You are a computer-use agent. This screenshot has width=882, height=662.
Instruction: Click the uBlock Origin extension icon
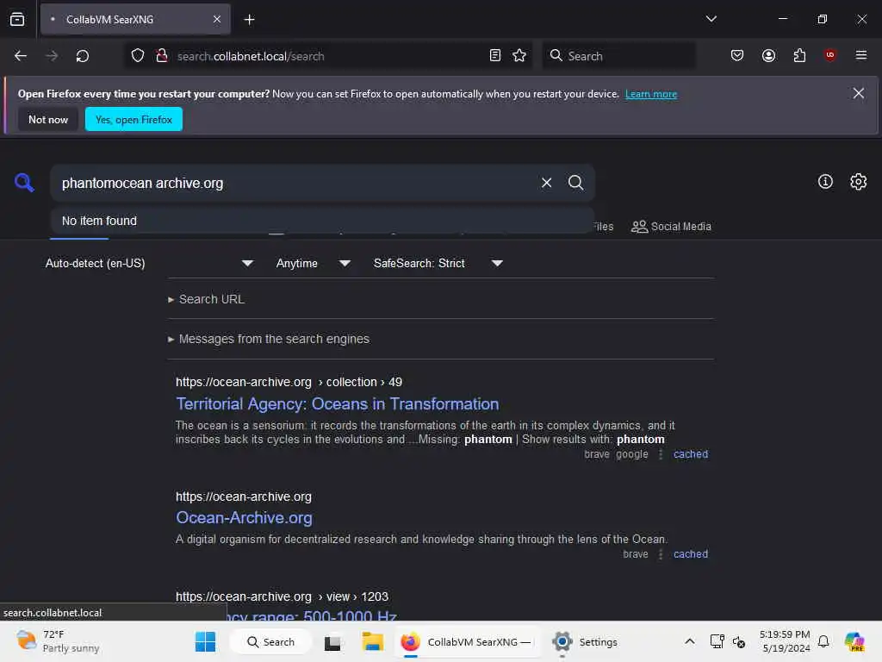tap(829, 55)
